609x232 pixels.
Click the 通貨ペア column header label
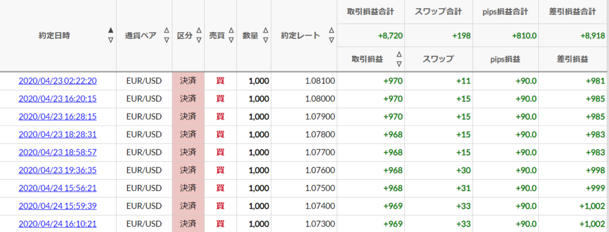pos(140,35)
